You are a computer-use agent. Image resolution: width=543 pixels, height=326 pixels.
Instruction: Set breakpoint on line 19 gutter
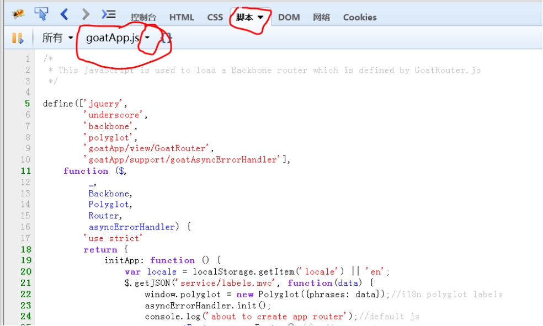[x=26, y=260]
